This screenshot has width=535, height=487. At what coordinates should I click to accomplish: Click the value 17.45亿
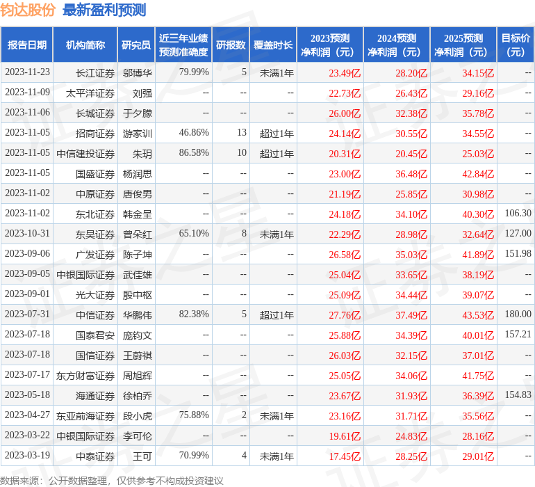click(x=345, y=456)
